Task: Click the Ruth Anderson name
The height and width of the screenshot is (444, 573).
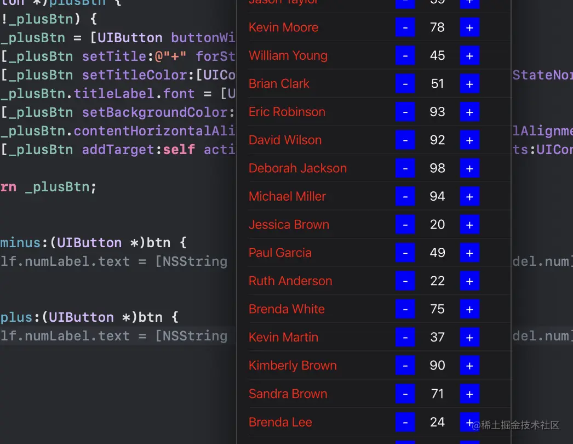Action: coord(290,281)
